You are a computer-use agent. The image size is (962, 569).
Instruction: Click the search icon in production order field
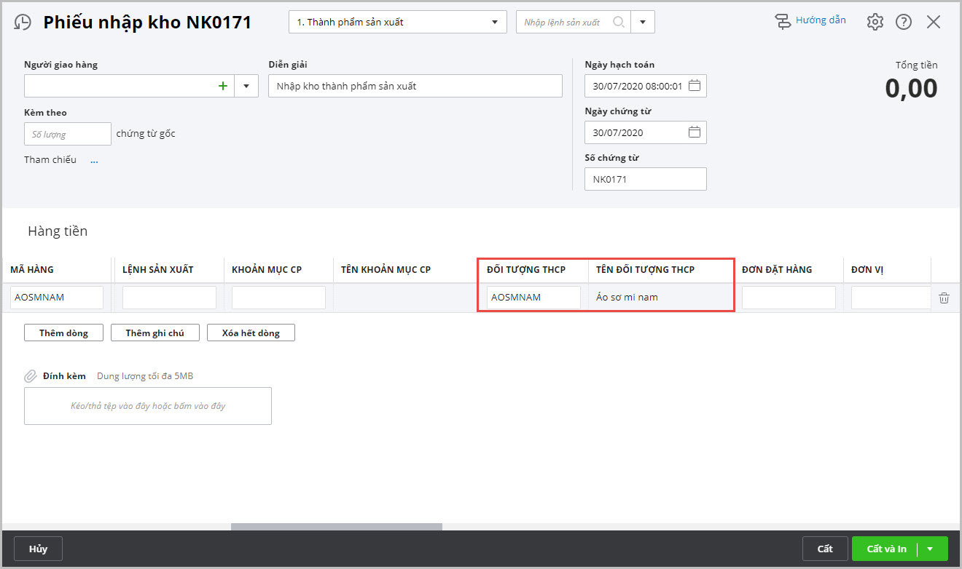pos(619,22)
